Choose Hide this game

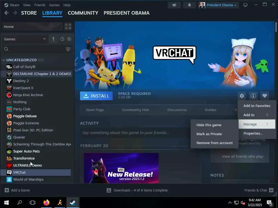pos(214,125)
